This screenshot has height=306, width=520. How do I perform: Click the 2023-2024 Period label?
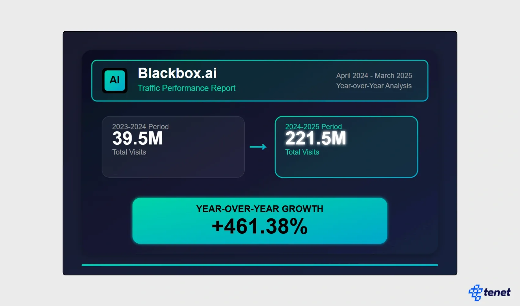pos(140,127)
